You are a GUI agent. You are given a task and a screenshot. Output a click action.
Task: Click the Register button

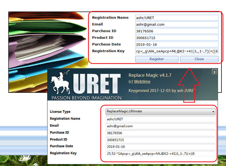click(x=157, y=59)
